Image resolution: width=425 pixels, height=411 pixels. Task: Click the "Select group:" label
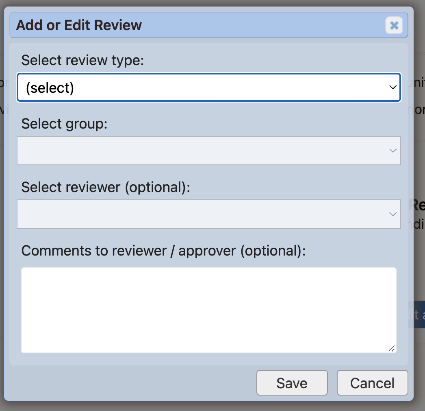click(64, 124)
